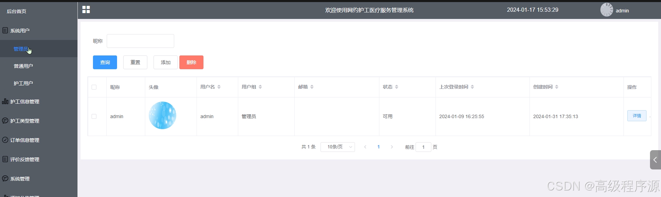
Task: Click the 系统用户 sidebar icon
Action: 5,30
